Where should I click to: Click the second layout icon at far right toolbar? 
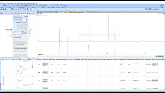[x=149, y=9]
